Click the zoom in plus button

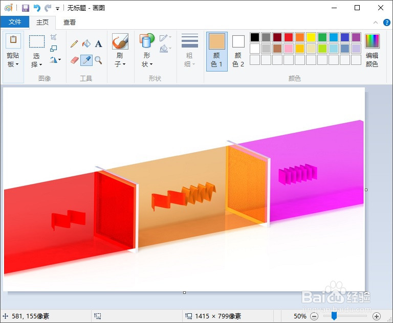377,316
